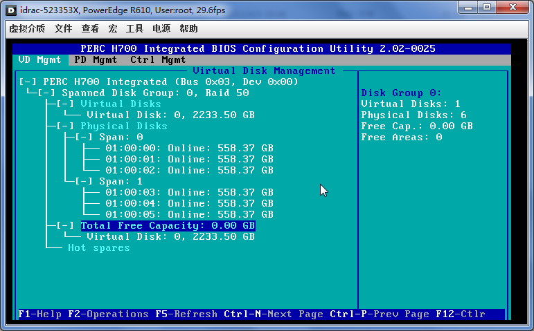
Task: Switch to the Ctrl Mgmt tab
Action: [158, 60]
